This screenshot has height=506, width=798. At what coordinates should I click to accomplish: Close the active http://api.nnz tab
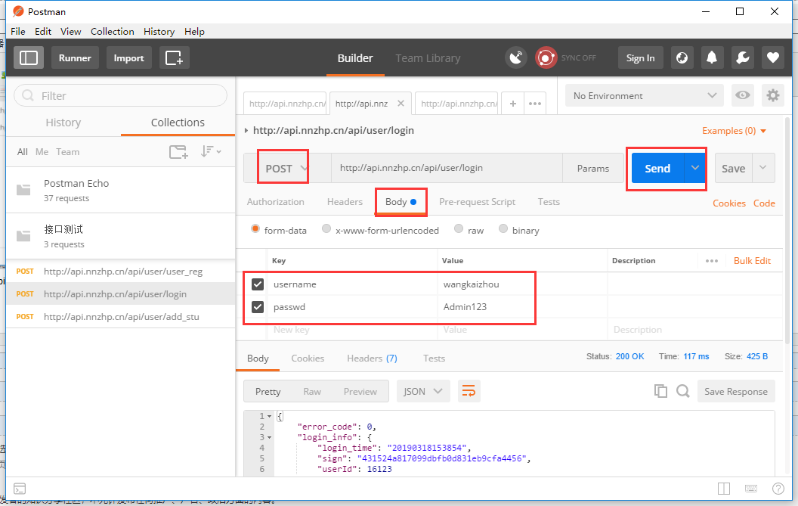pyautogui.click(x=401, y=104)
